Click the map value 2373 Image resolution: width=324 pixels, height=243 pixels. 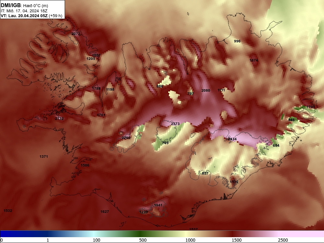click(x=175, y=124)
